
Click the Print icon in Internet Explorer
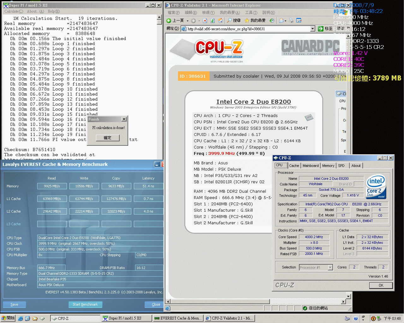pos(291,21)
